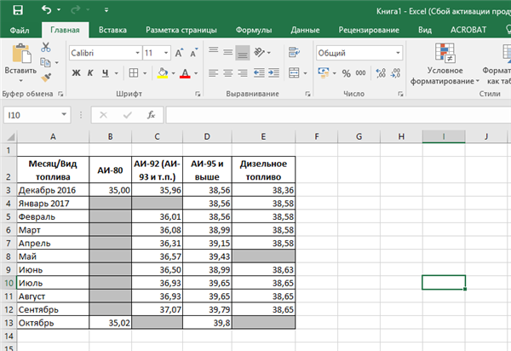
Task: Select column C header
Action: pos(157,136)
